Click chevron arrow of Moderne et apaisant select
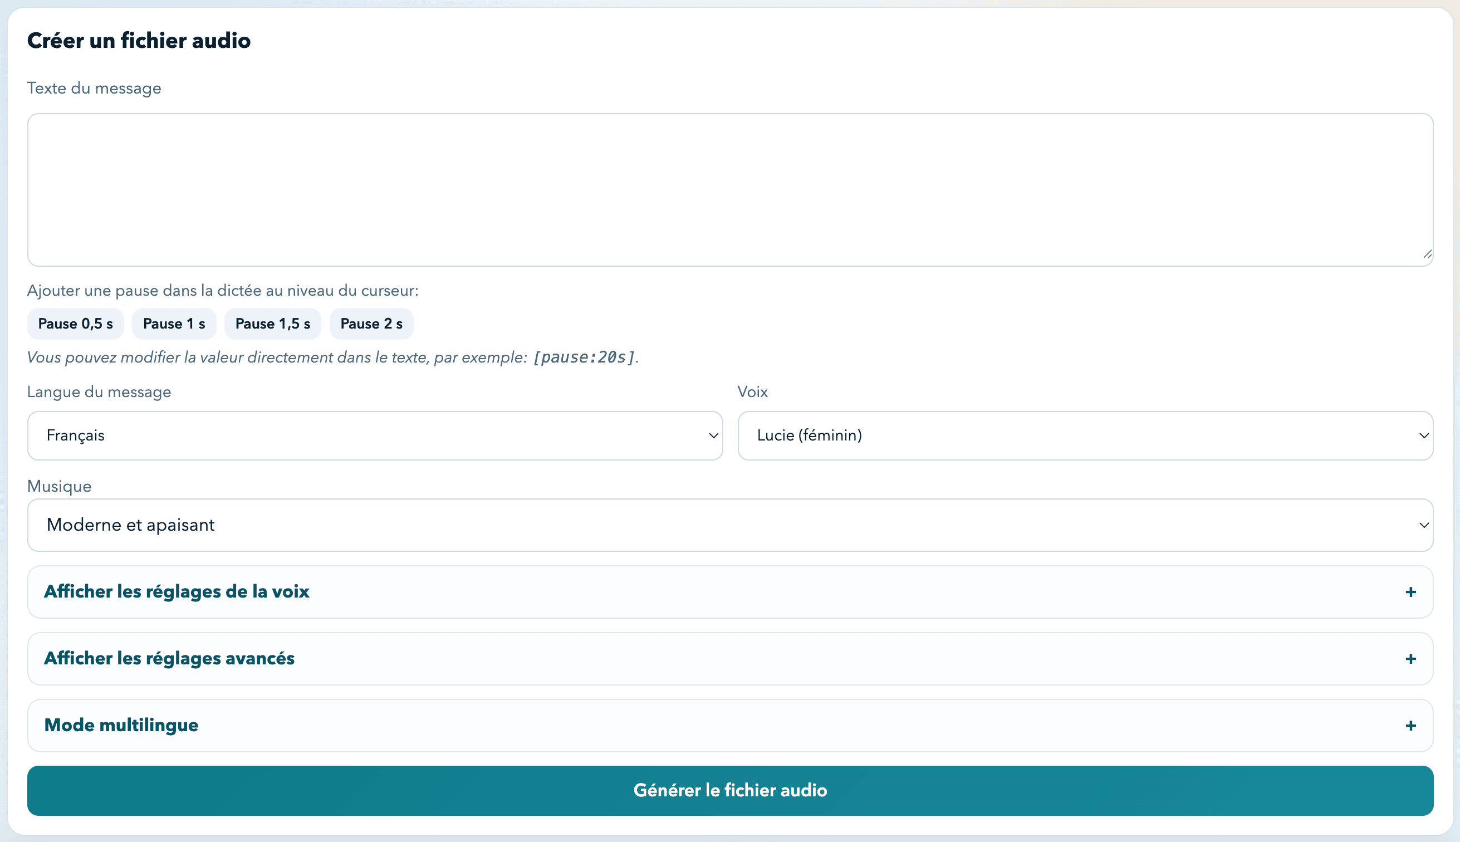1460x842 pixels. tap(1424, 525)
